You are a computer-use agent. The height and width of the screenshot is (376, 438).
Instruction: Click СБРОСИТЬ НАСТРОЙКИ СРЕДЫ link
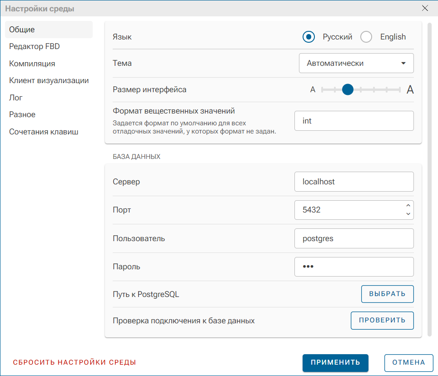[x=75, y=362]
